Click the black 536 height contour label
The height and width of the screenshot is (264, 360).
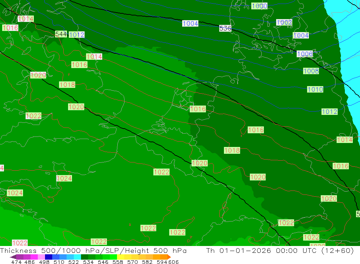225,28
